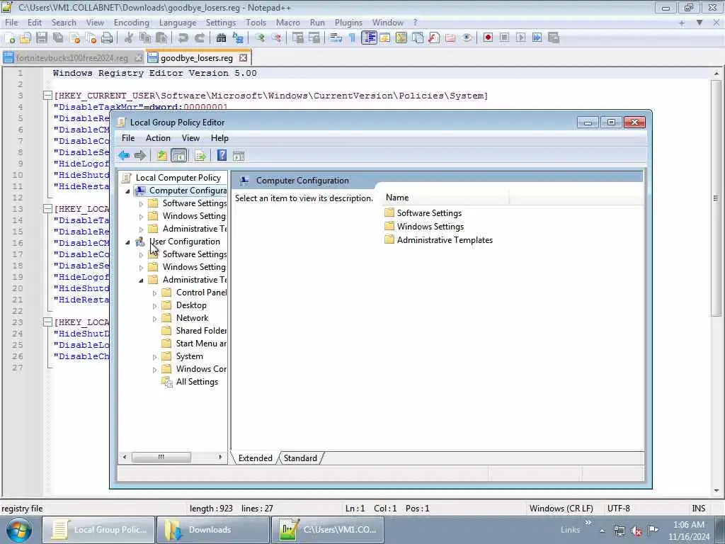This screenshot has width=725, height=544.
Task: Click the Save All icon in Notepad++
Action: pos(58,38)
